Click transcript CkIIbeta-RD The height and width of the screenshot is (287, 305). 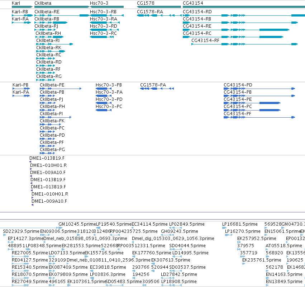coord(46,66)
